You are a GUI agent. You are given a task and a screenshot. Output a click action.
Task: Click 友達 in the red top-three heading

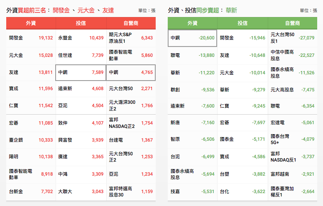click(x=108, y=10)
